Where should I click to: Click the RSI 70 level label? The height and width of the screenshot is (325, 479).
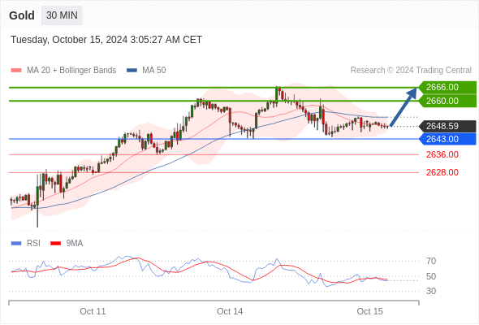(x=431, y=261)
